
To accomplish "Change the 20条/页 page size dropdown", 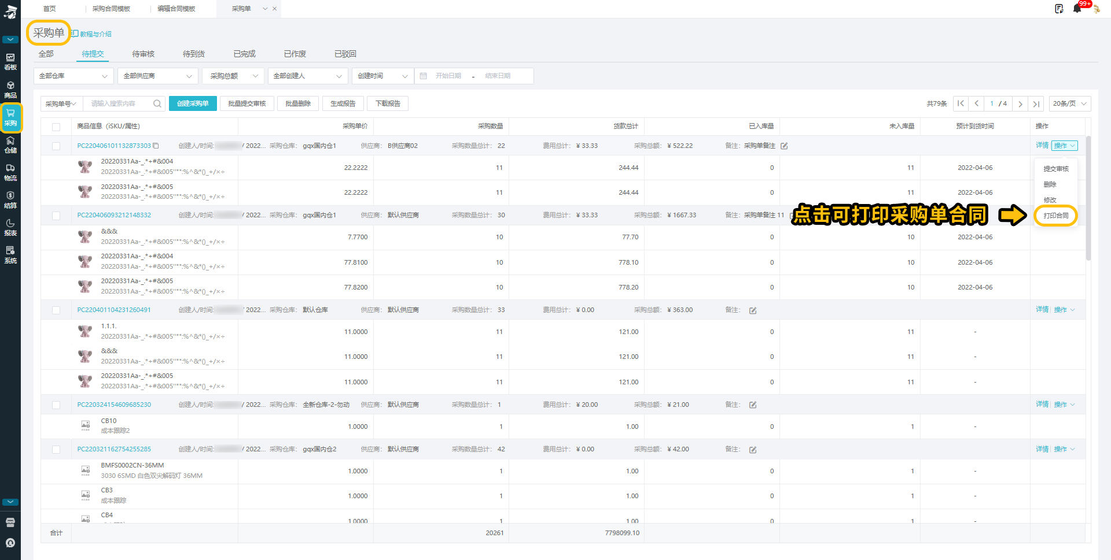I will 1070,103.
